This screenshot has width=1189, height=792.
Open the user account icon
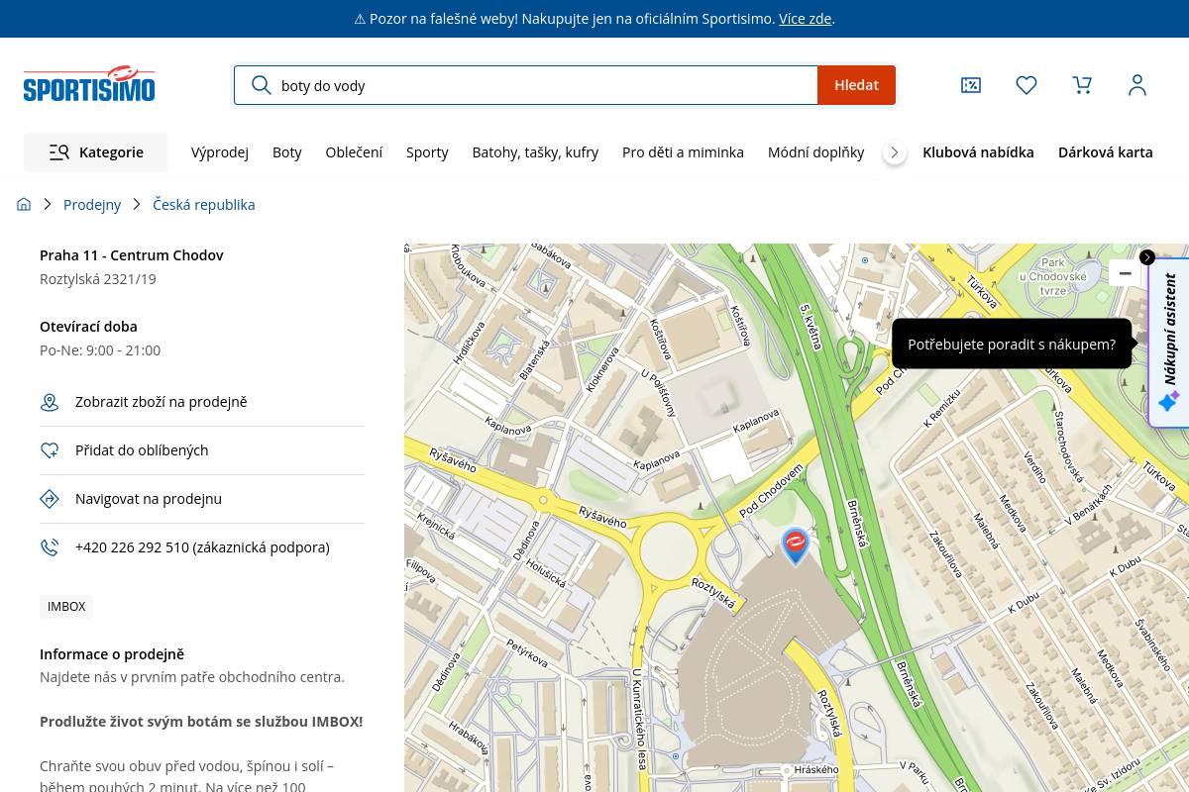click(x=1137, y=85)
